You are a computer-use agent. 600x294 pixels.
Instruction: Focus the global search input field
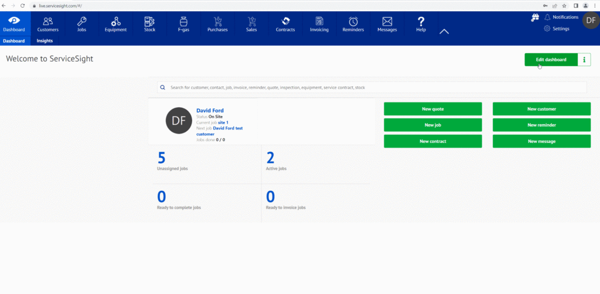[372, 87]
